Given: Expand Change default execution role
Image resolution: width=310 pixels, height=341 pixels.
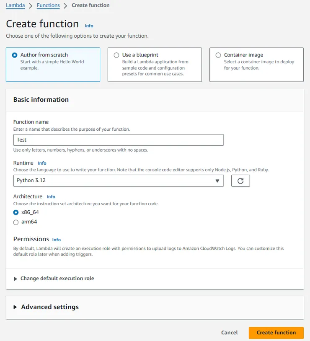Looking at the screenshot, I should (x=57, y=279).
